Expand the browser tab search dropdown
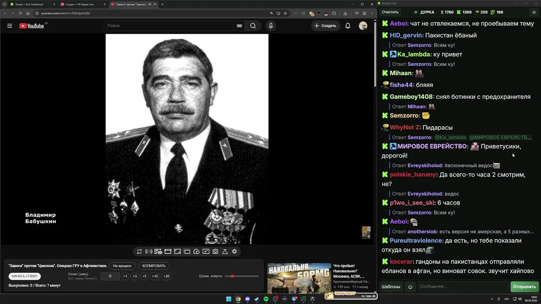This screenshot has width=541, height=304. pyautogui.click(x=4, y=4)
